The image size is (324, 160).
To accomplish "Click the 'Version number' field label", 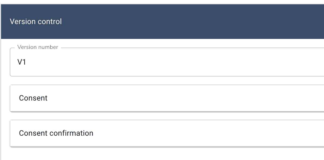I will click(x=38, y=47).
